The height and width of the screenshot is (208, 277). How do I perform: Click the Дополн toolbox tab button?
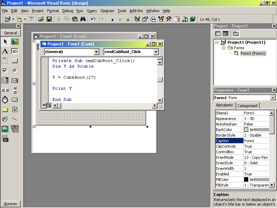(x=11, y=204)
